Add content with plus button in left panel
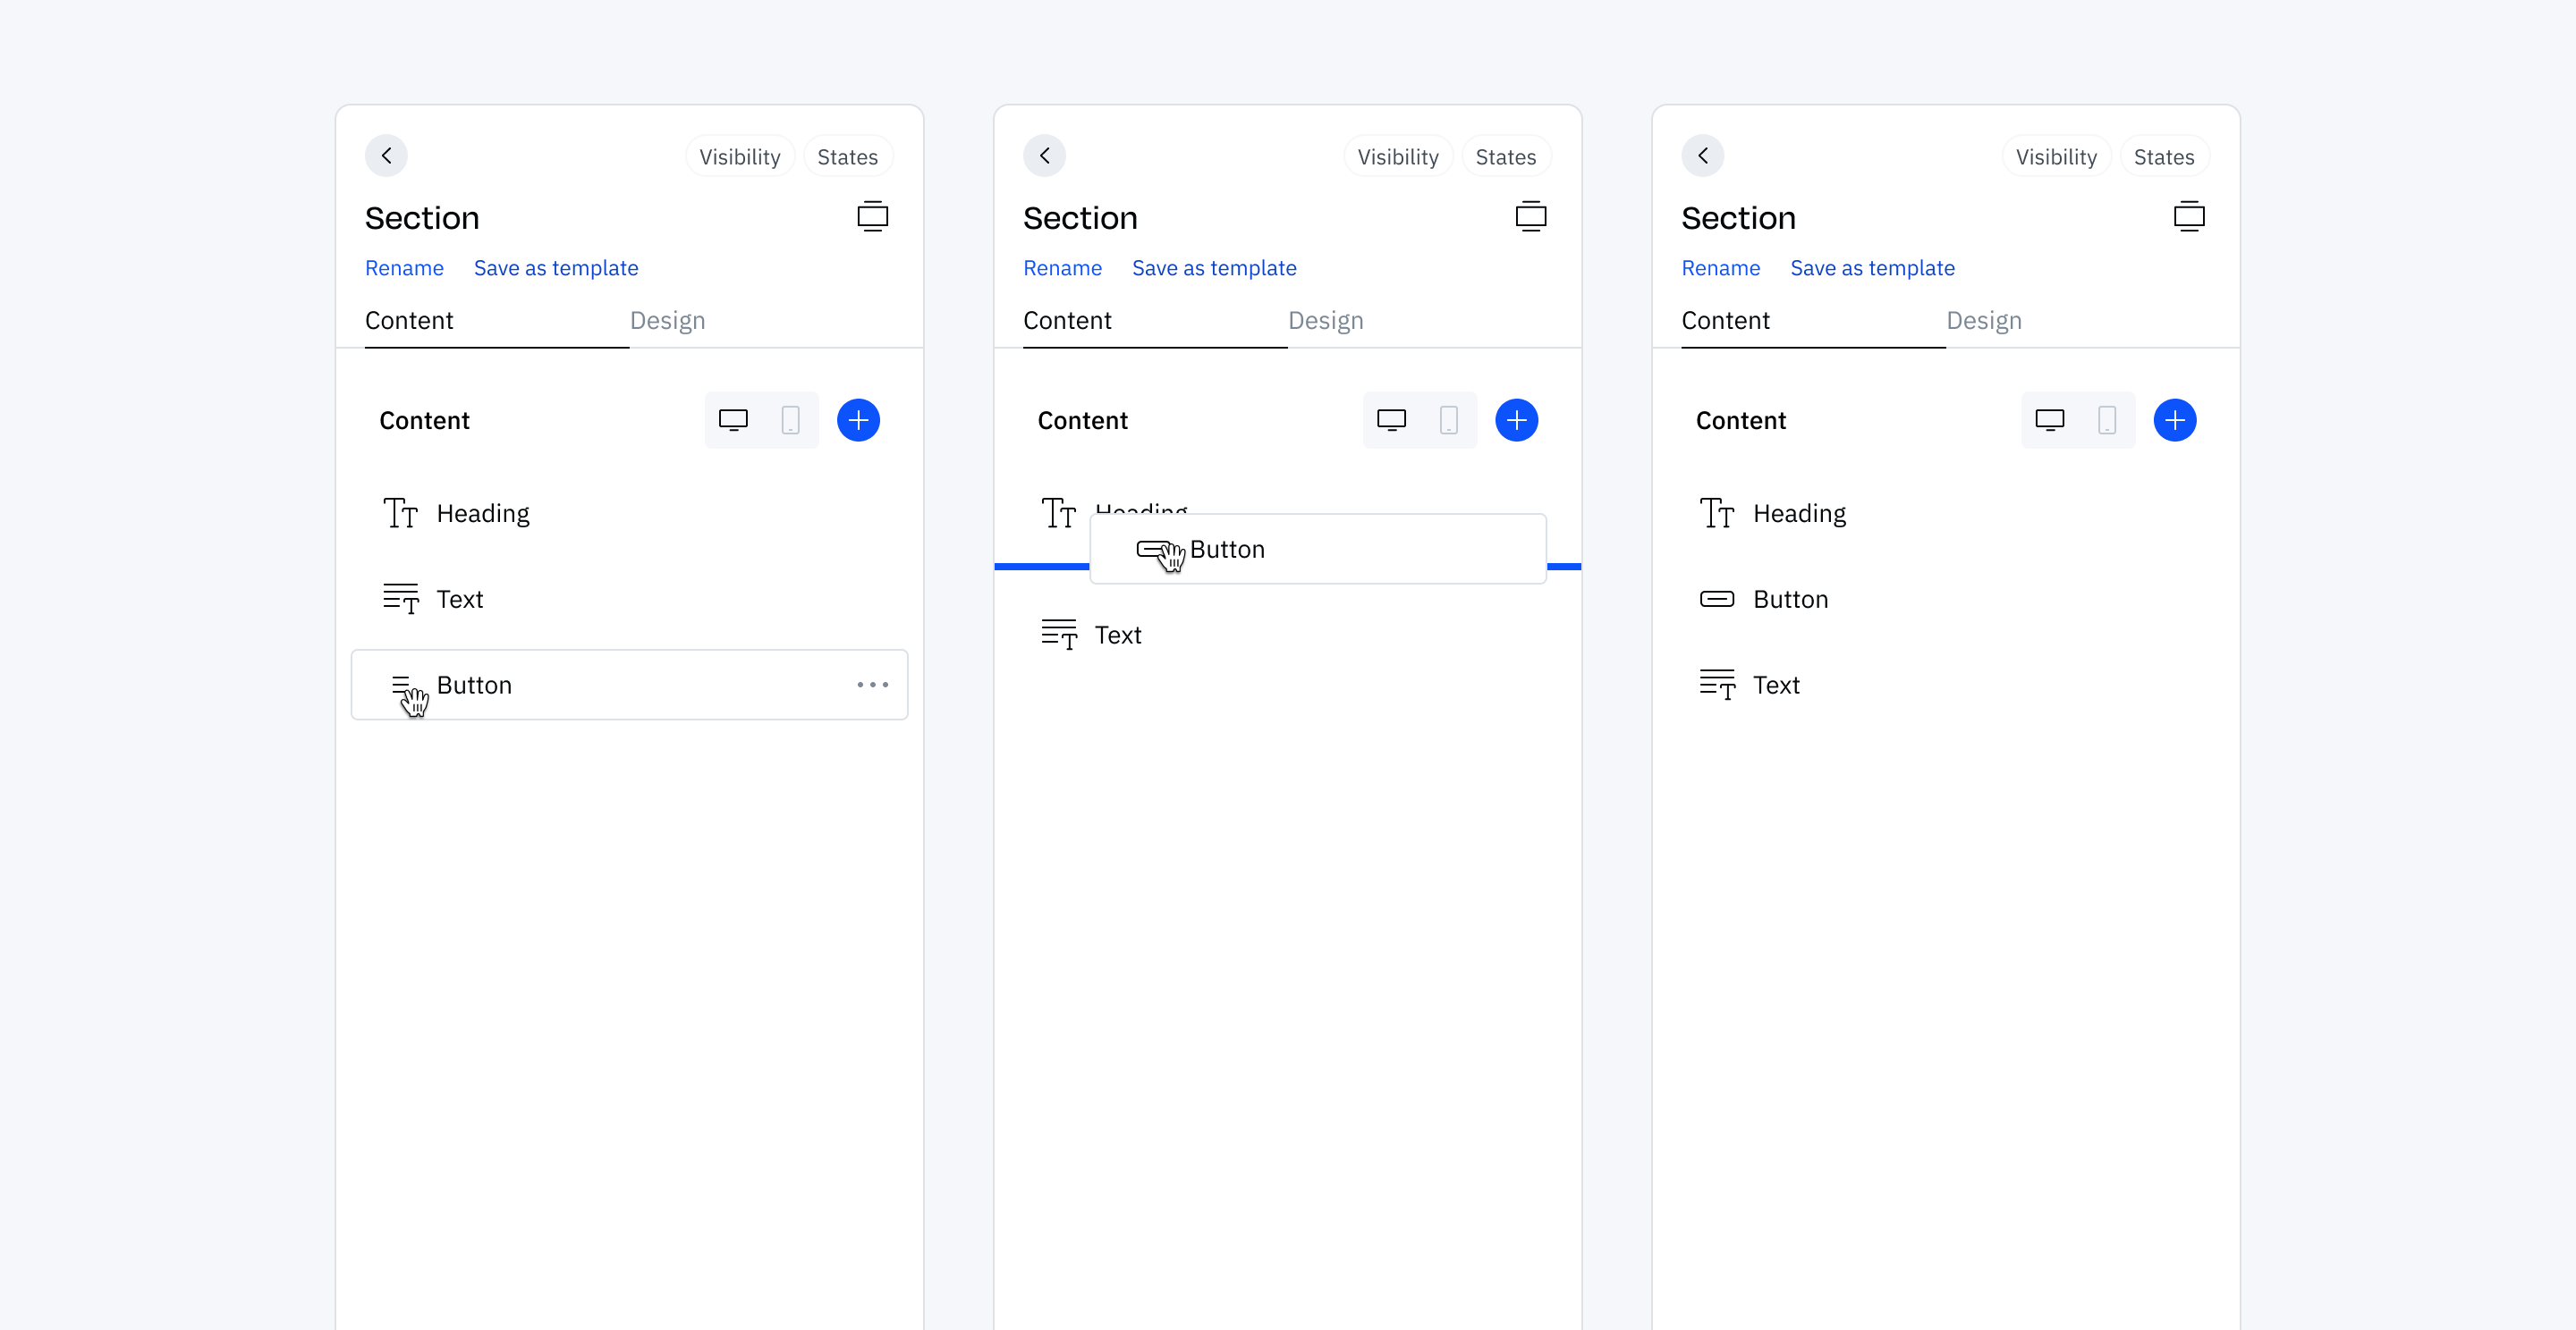The height and width of the screenshot is (1330, 2576). point(858,421)
